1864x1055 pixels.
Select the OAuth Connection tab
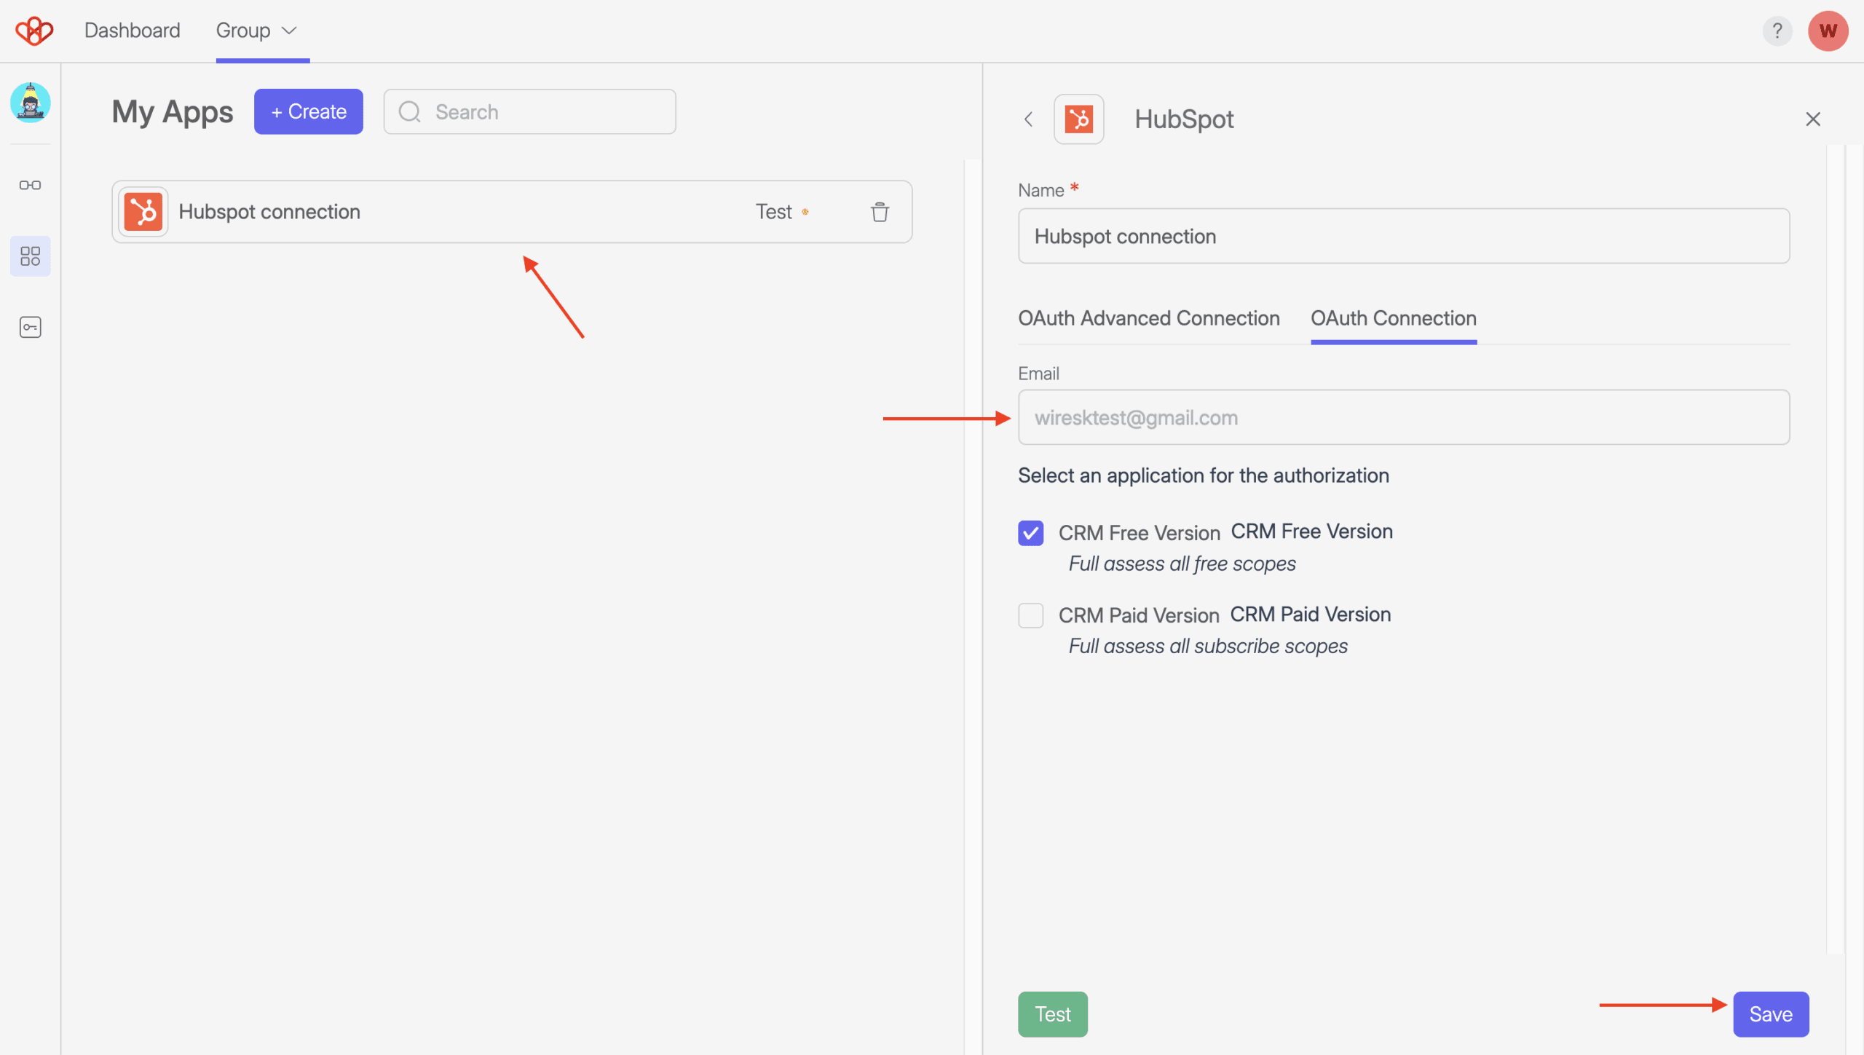(1394, 318)
